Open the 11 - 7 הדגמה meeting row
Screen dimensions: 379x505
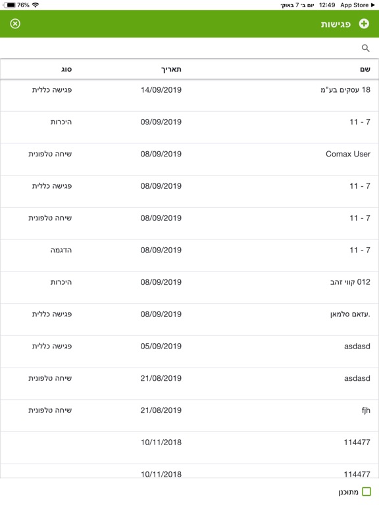pos(189,255)
